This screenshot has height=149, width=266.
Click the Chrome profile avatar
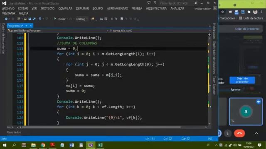255,12
